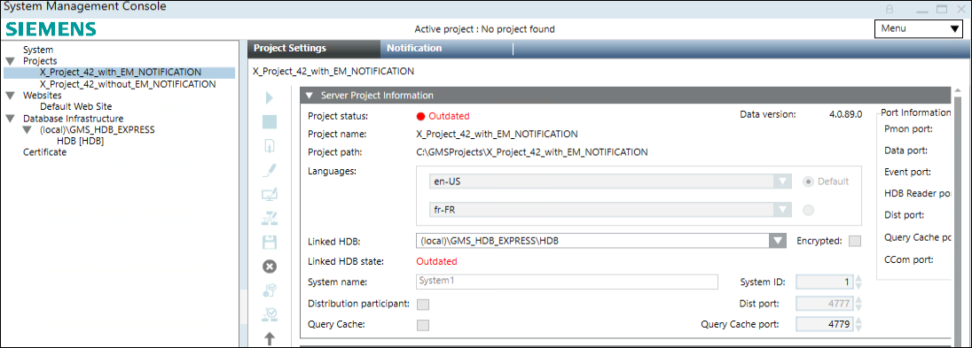This screenshot has height=348, width=972.
Task: Switch to the Notification tab
Action: coord(414,49)
